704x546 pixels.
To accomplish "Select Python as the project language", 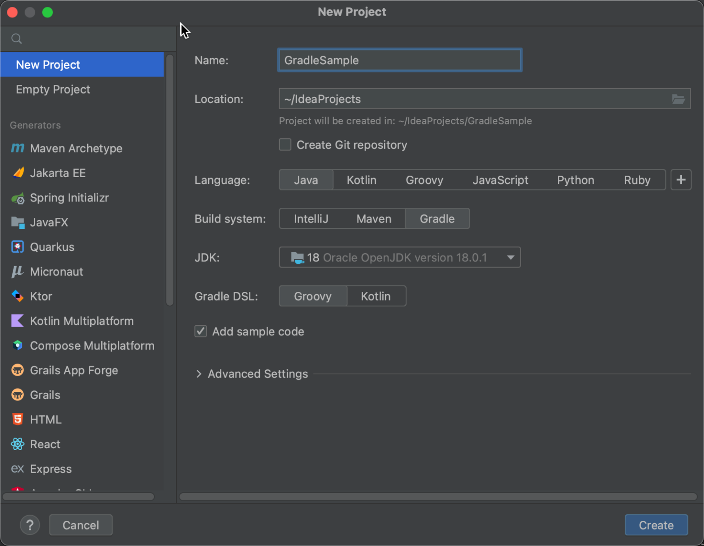I will point(575,180).
